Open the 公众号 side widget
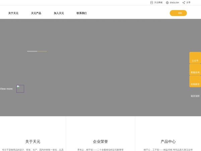The height and width of the screenshot is (151, 201). (195, 58)
